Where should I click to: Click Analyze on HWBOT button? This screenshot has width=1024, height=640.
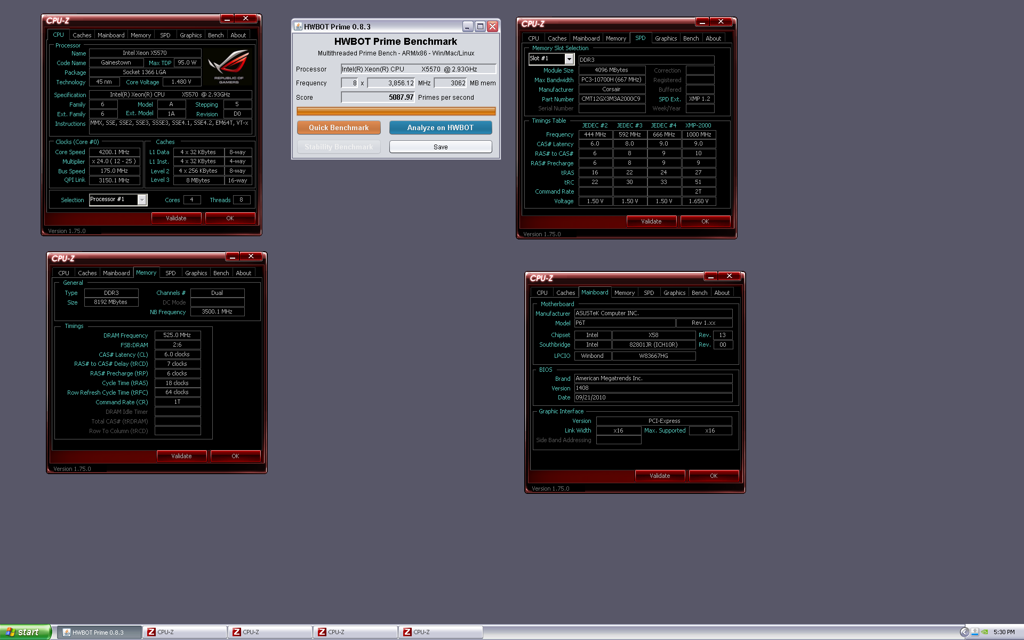coord(441,127)
